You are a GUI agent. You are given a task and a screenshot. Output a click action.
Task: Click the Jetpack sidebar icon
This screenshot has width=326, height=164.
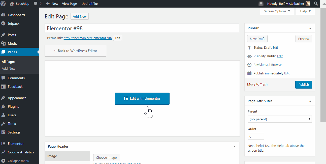click(x=3, y=23)
